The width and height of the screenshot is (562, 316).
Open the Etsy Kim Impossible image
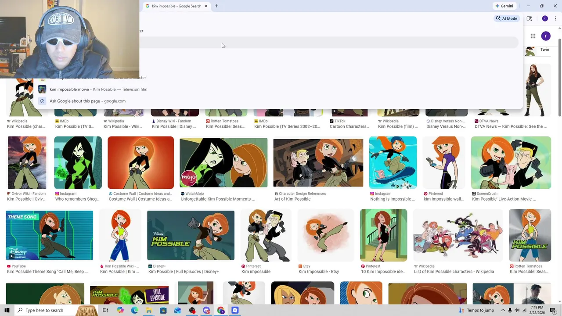(326, 235)
